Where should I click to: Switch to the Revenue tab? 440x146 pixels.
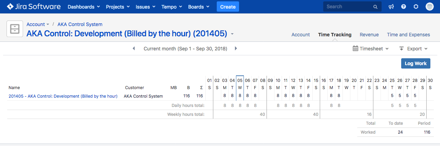click(369, 35)
